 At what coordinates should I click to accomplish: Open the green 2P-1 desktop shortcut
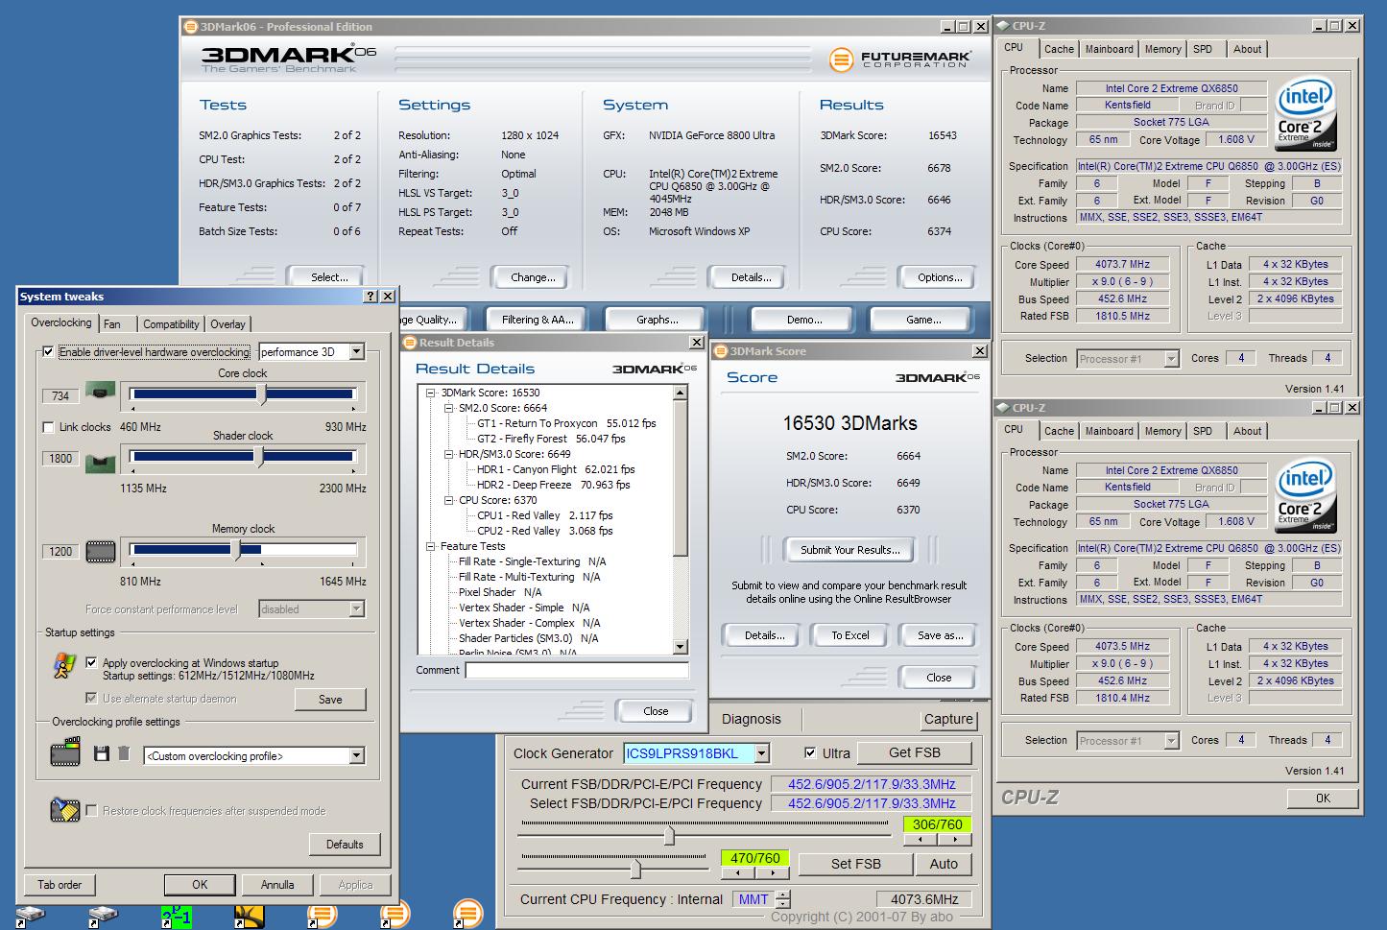tap(176, 917)
